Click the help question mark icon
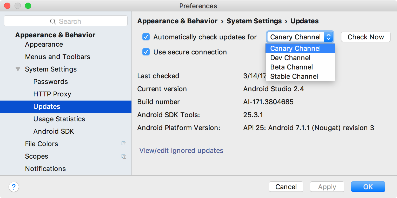397x198 pixels. (x=14, y=187)
